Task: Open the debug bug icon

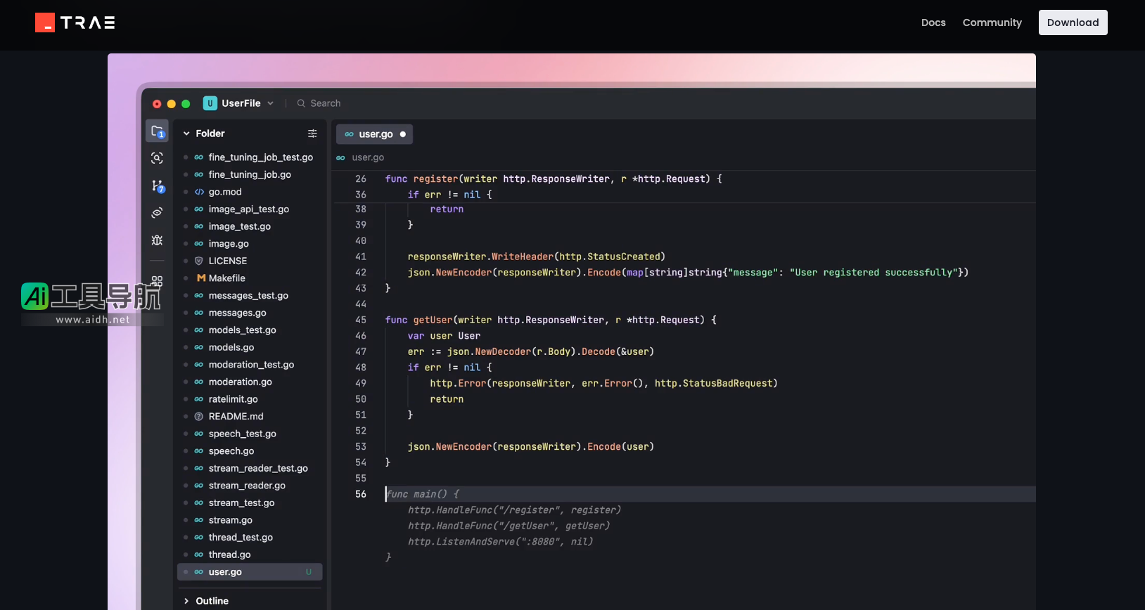Action: pyautogui.click(x=157, y=240)
